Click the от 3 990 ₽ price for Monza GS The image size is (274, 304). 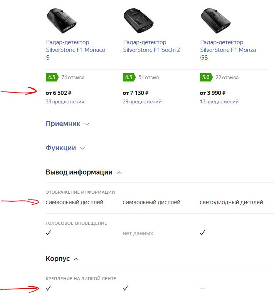pos(213,93)
